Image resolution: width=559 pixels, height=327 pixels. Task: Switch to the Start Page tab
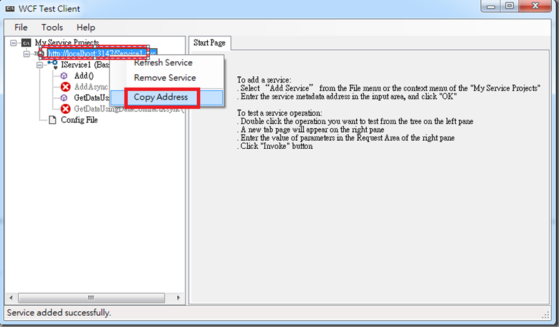tap(210, 43)
